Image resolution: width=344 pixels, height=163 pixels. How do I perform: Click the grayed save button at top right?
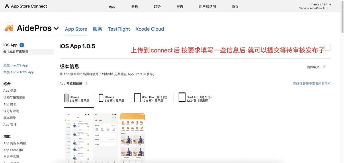tap(322, 47)
